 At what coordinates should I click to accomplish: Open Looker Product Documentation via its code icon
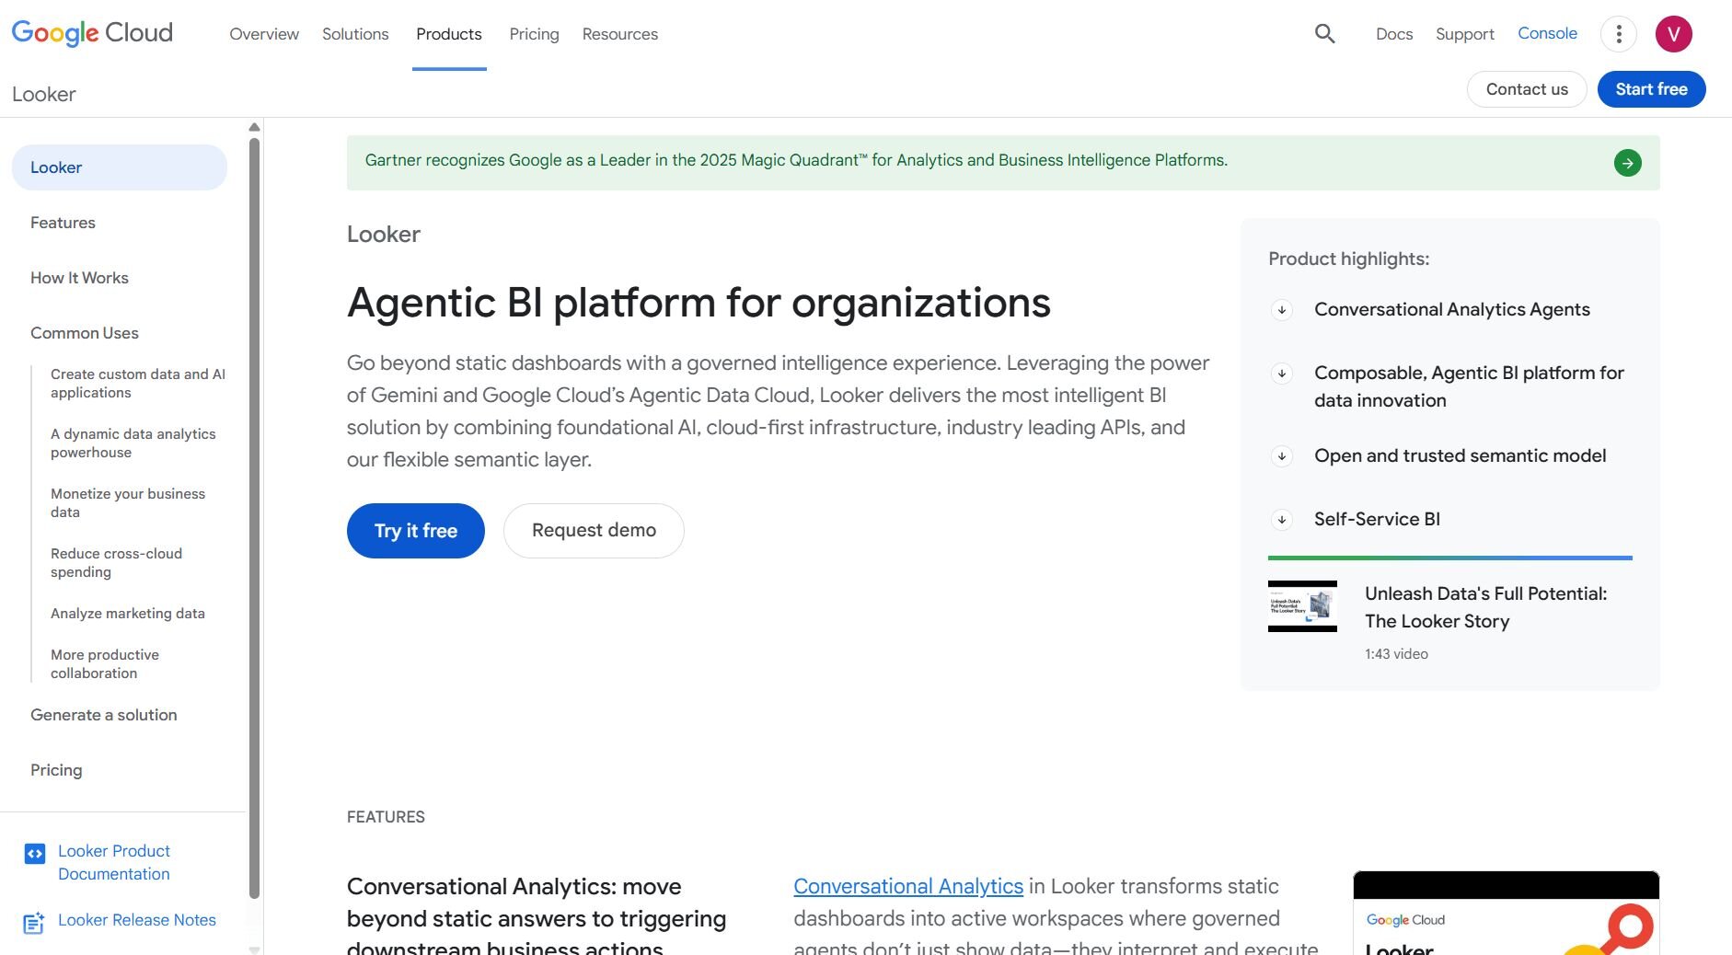35,853
